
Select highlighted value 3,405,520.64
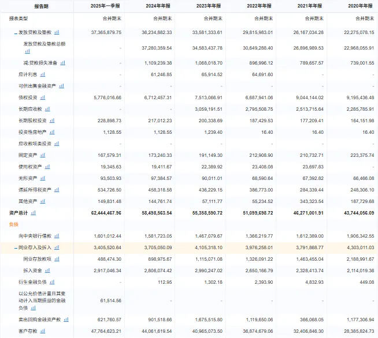click(x=108, y=248)
